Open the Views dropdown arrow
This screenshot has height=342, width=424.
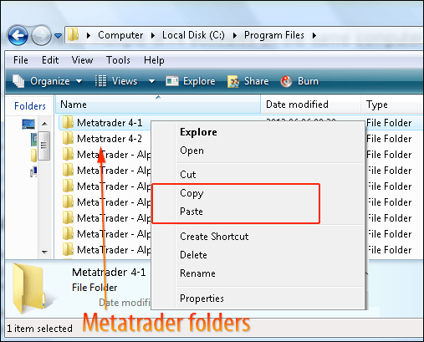click(151, 81)
